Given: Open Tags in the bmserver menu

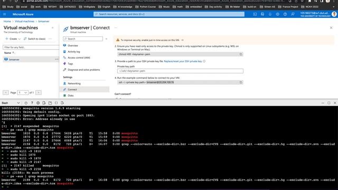Looking at the screenshot, I should coord(70,64).
